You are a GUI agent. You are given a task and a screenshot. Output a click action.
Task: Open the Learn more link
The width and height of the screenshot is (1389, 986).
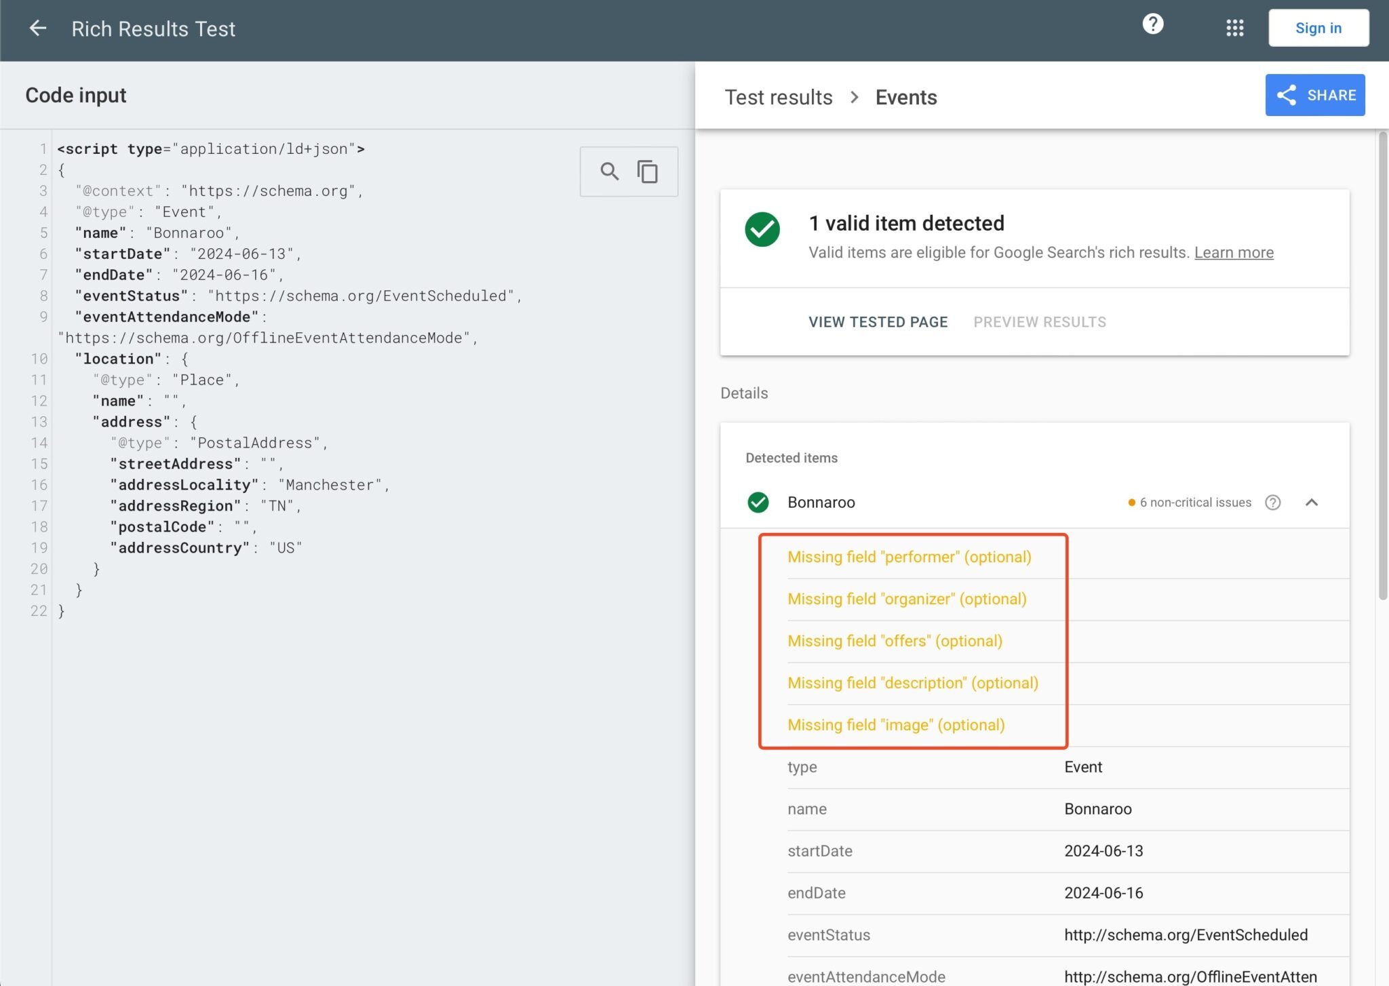(1234, 252)
